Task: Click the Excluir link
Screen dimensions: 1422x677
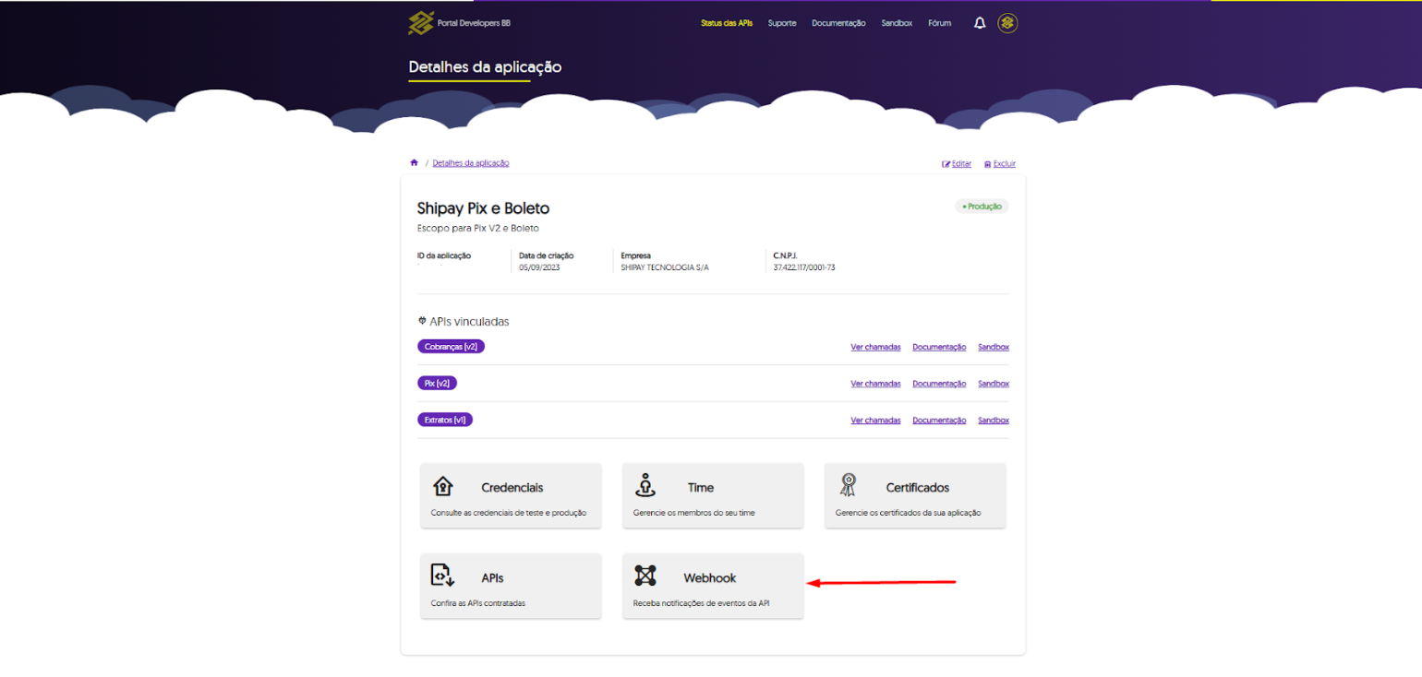Action: click(x=1000, y=163)
